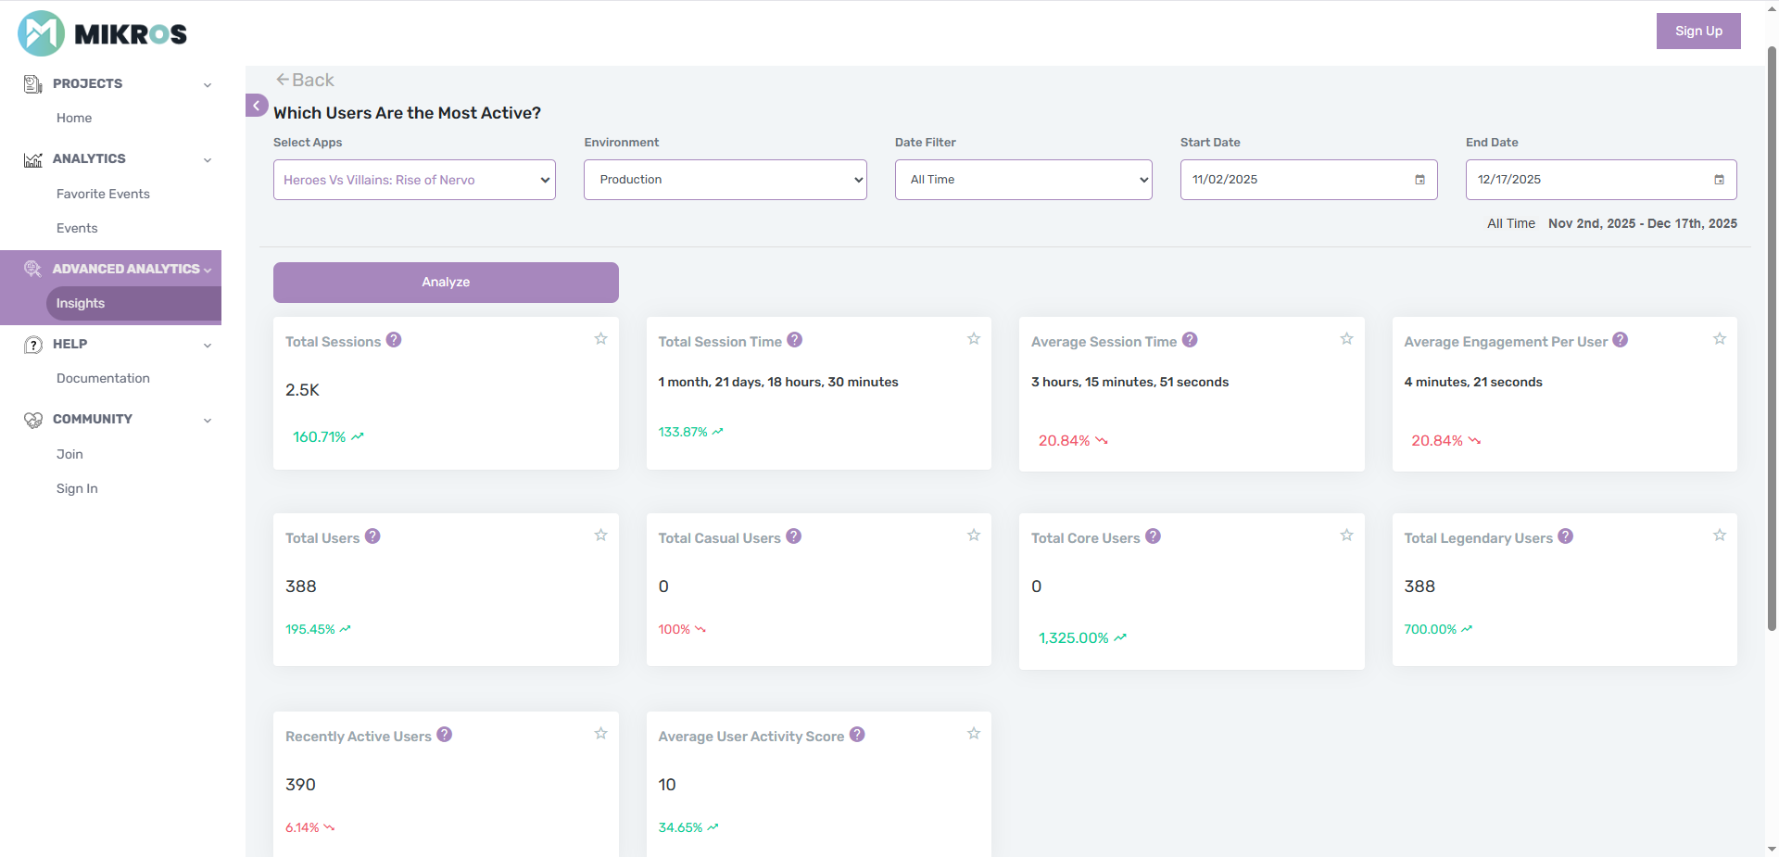1779x857 pixels.
Task: Open End Date calendar picker icon
Action: click(1719, 180)
